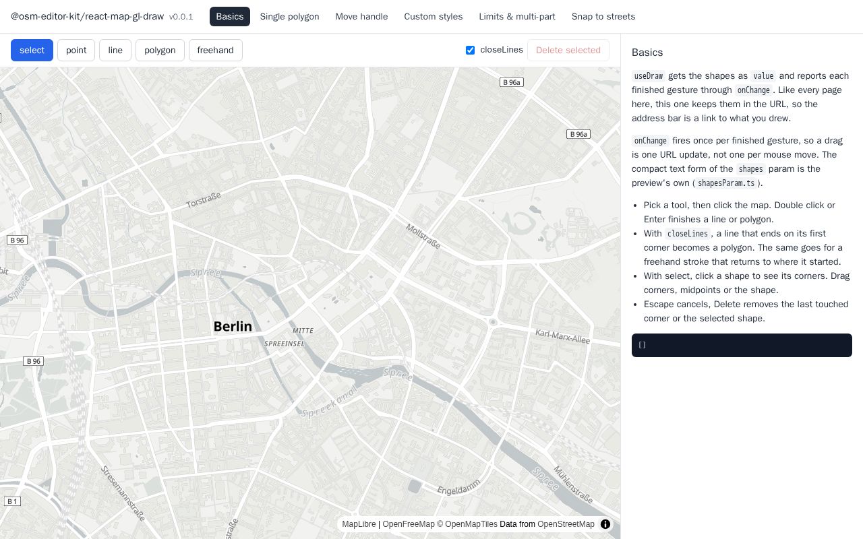
Task: Visit the OpenStreetMap attribution link
Action: [566, 524]
